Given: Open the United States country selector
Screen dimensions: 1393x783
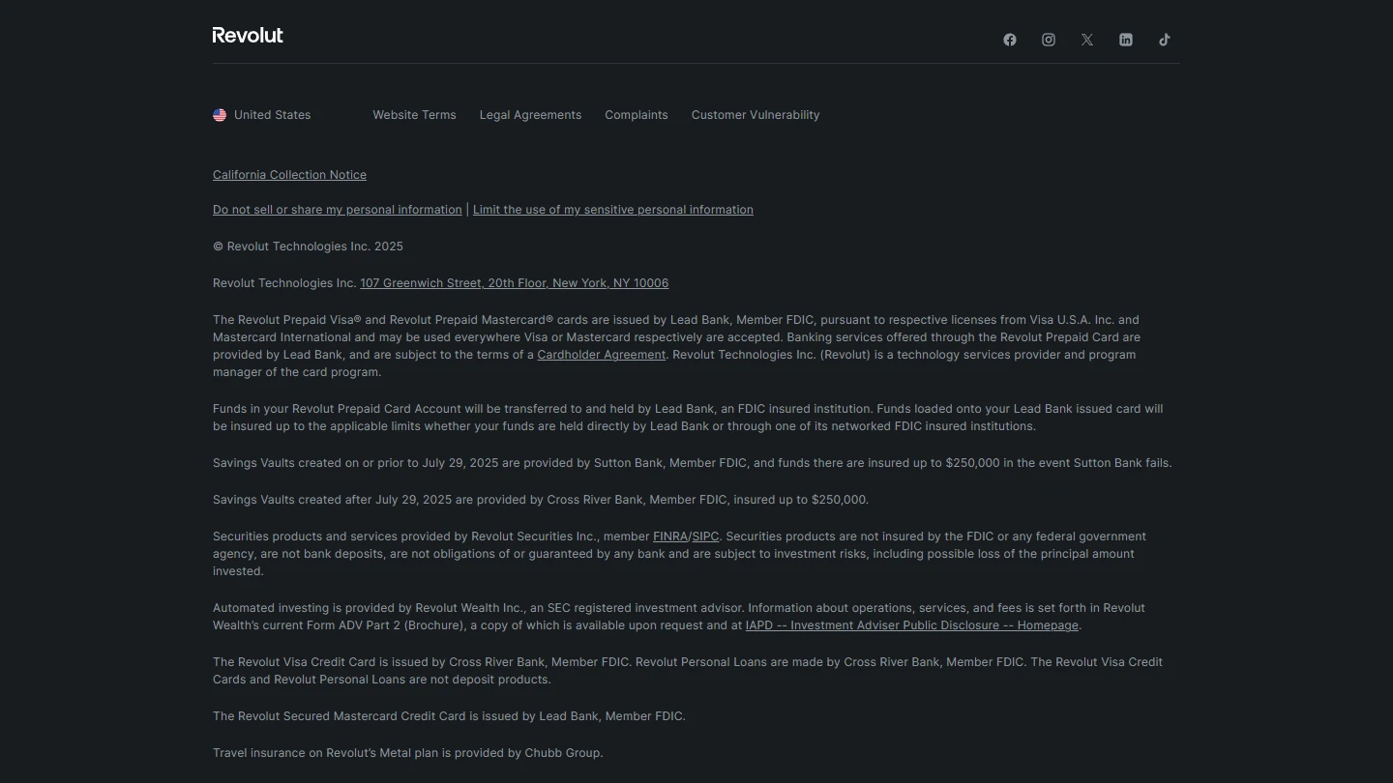Looking at the screenshot, I should tap(272, 115).
